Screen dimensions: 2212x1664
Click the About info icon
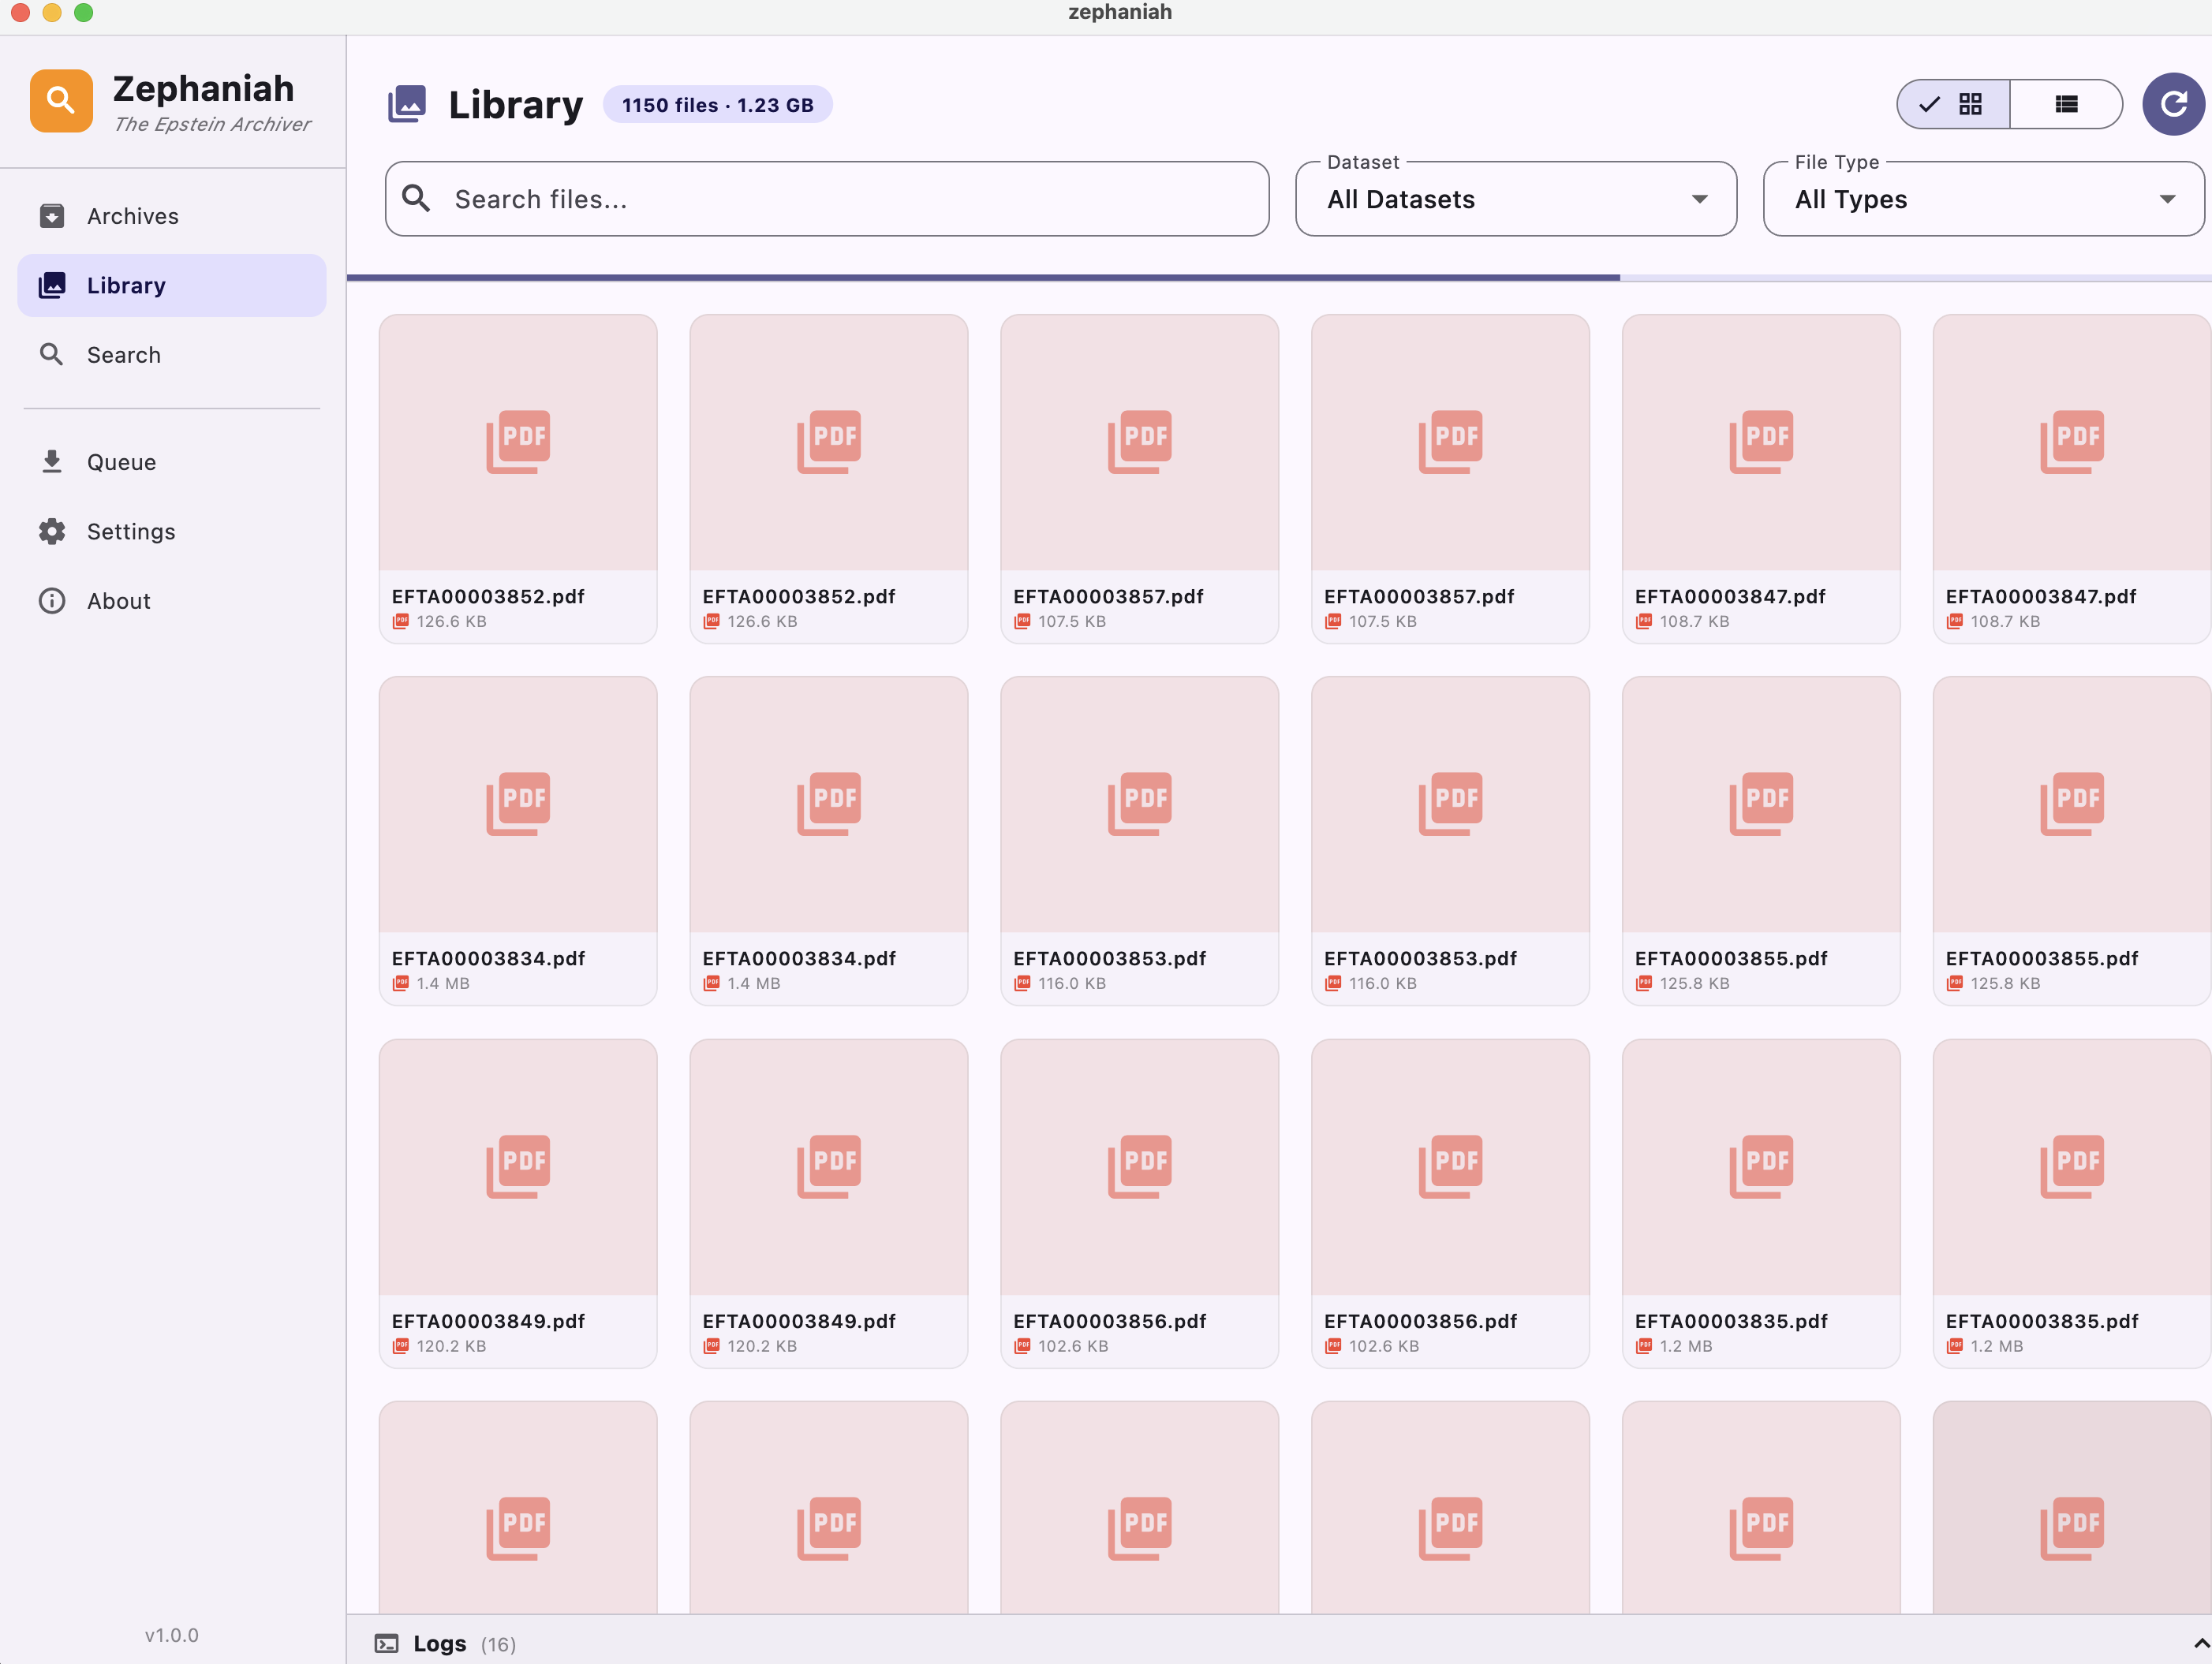(52, 601)
